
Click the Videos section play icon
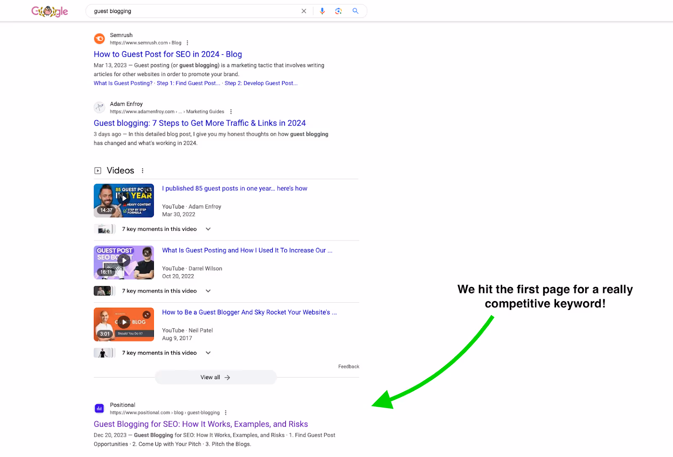pyautogui.click(x=98, y=171)
